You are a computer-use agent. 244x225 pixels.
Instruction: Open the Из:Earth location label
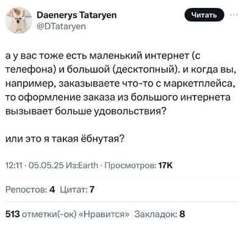pyautogui.click(x=82, y=165)
